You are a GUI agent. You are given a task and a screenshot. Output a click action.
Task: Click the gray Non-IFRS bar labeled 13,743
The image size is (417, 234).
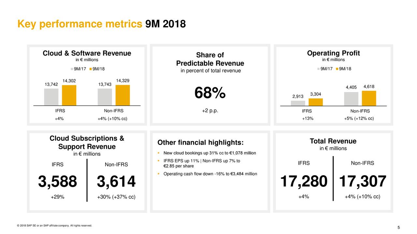105,97
